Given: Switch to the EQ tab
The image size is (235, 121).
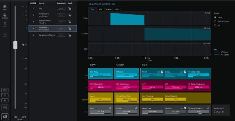Looking at the screenshot, I should pyautogui.click(x=100, y=9).
